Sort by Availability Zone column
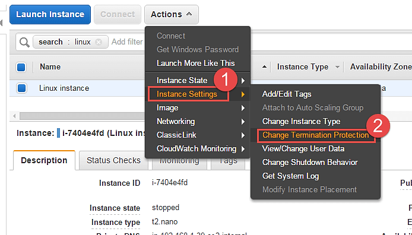This screenshot has width=412, height=235. point(381,67)
